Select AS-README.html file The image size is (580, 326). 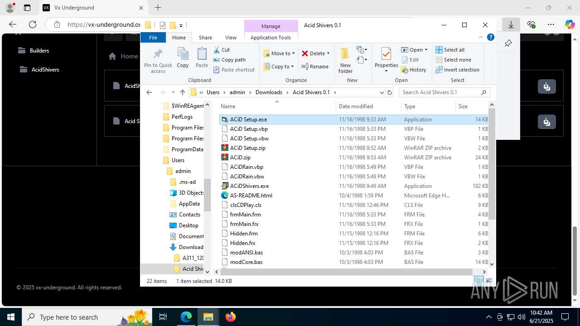(353, 196)
